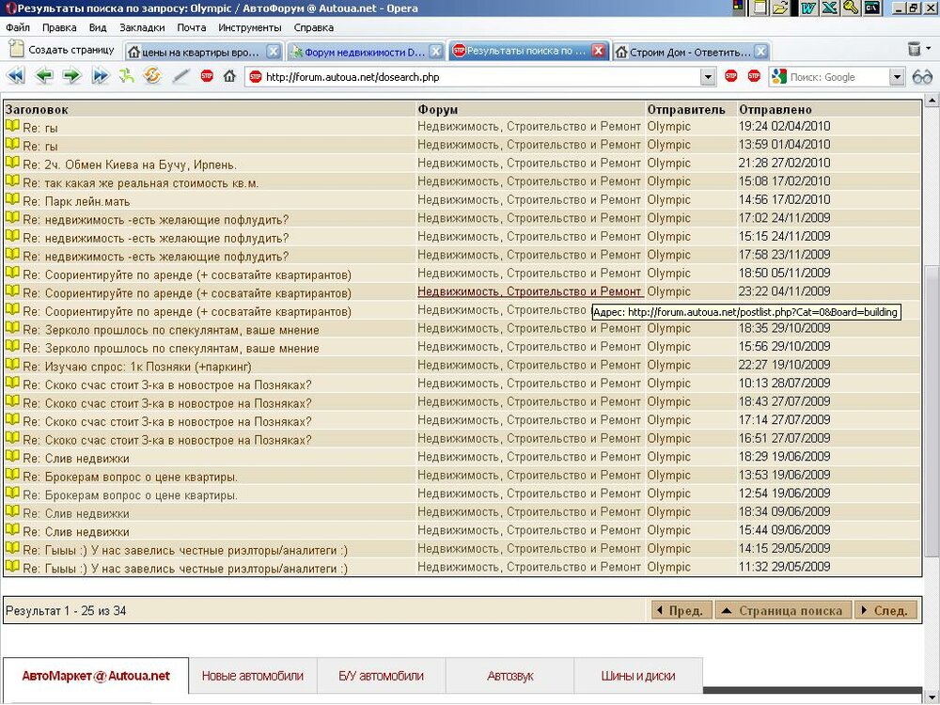Go back with the green left arrow
This screenshot has height=705, width=940.
click(44, 76)
